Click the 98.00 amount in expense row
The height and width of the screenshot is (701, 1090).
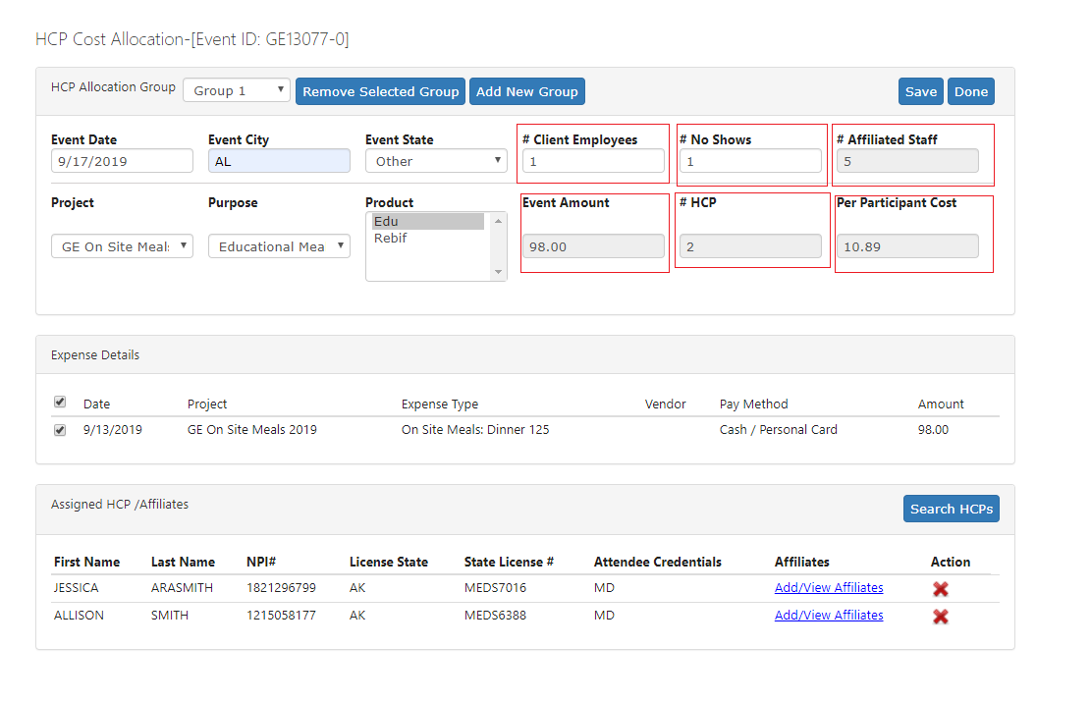click(x=933, y=430)
